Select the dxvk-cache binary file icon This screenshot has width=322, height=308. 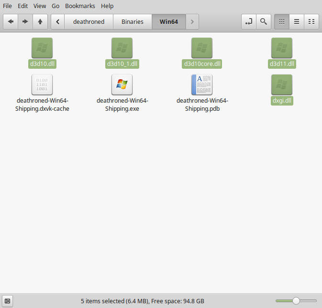[x=42, y=85]
